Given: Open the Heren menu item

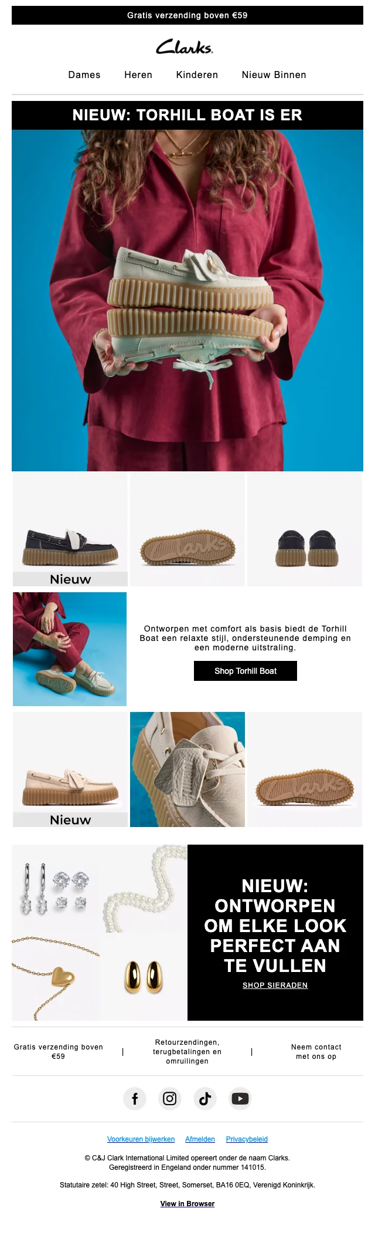Looking at the screenshot, I should 138,75.
